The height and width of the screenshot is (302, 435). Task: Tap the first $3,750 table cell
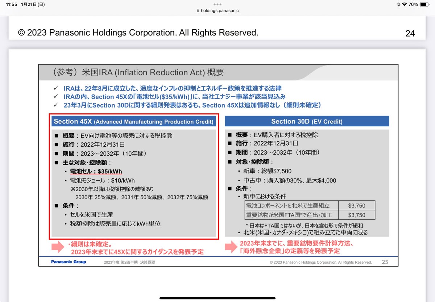click(x=357, y=206)
